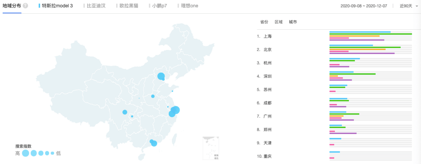Toggle the 理想one keyword legend
421x164 pixels.
(188, 6)
